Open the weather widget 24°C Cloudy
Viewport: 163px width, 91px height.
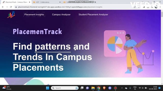pyautogui.click(x=7, y=88)
